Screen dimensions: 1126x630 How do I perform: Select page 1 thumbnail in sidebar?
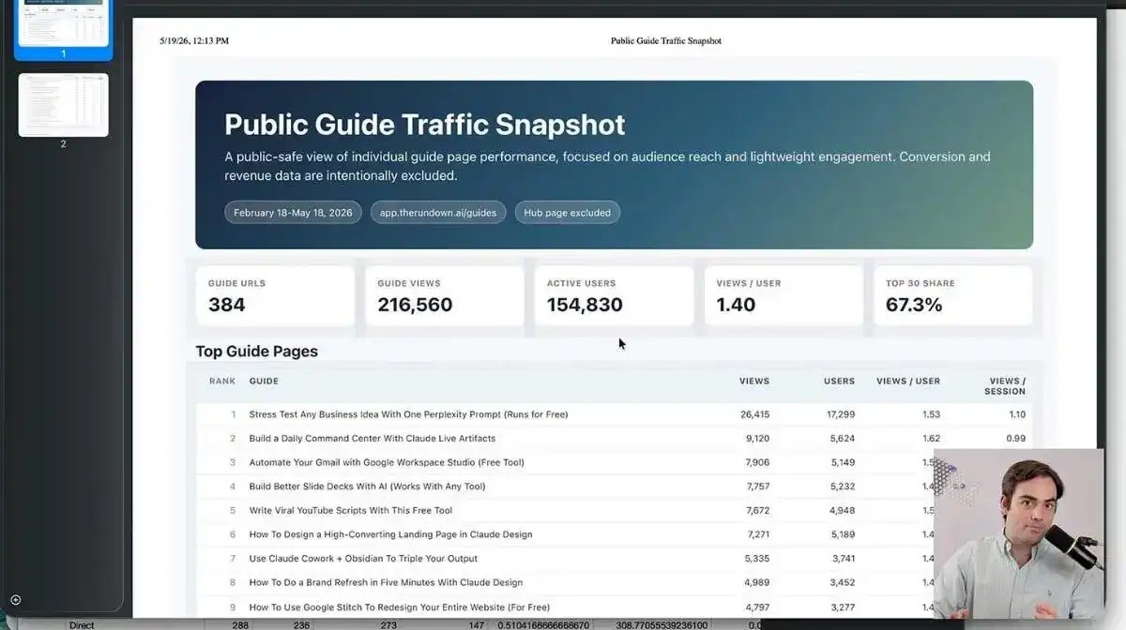pos(63,23)
